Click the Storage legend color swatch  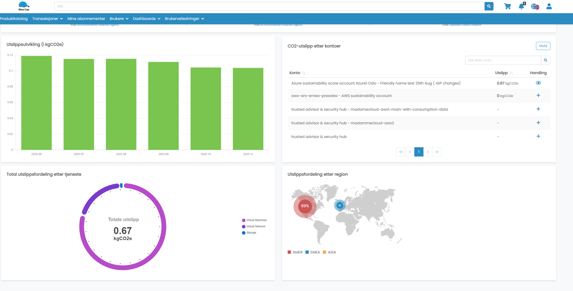244,233
